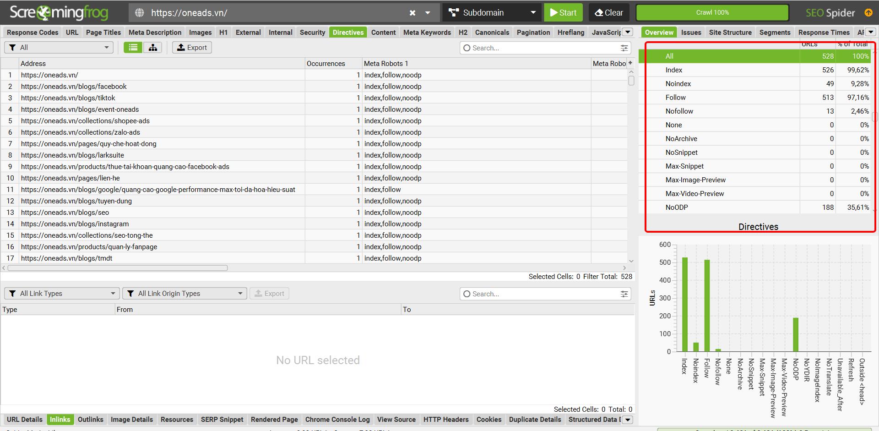879x431 pixels.
Task: Select the All row in Overview
Action: coord(754,56)
